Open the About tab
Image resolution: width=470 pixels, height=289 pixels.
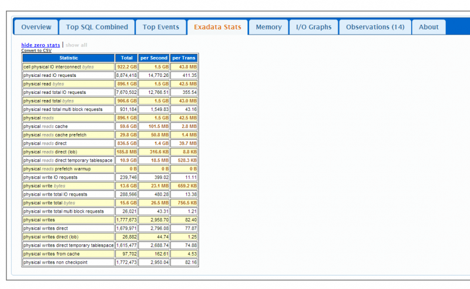click(429, 27)
